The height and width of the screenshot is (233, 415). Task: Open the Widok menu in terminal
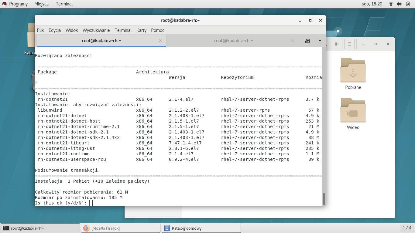(72, 30)
